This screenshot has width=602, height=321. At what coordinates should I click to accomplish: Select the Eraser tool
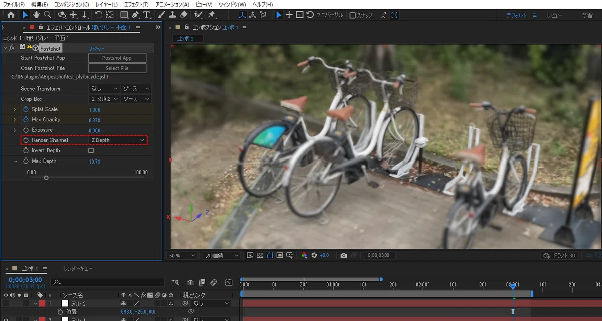pos(183,15)
